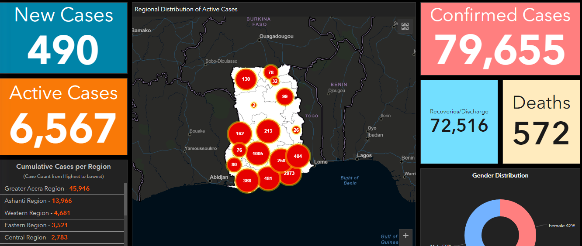Select the 1005 active cases cluster marker
This screenshot has width=582, height=246.
point(257,154)
